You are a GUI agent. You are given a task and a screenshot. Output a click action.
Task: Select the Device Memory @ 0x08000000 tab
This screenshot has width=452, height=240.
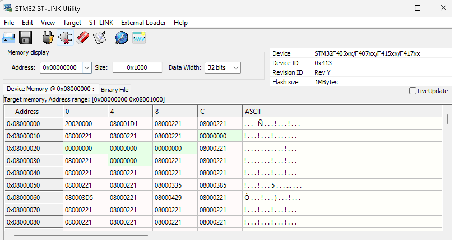click(x=51, y=89)
